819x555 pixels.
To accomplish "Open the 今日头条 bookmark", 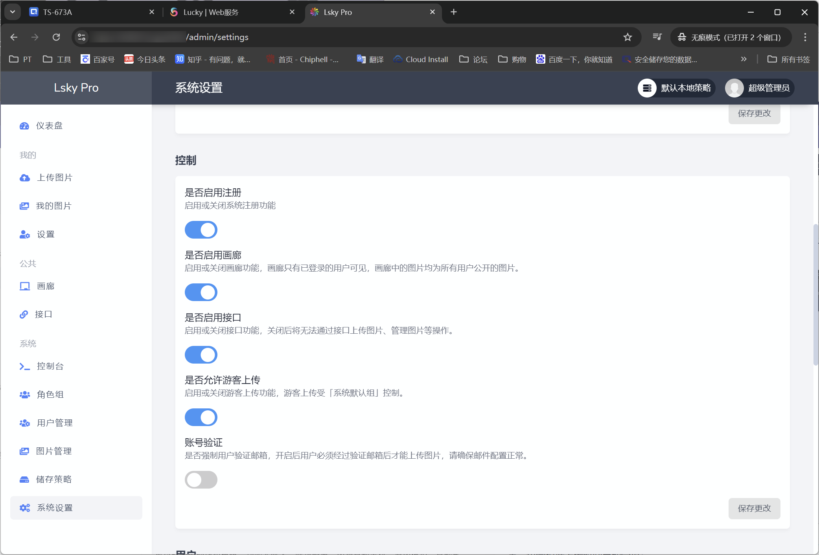I will click(145, 59).
